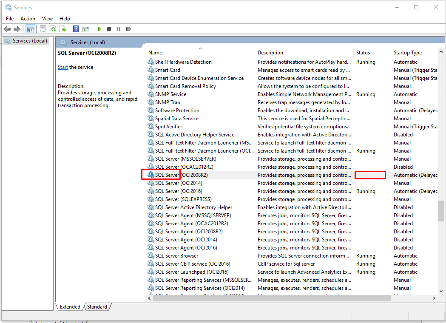446x323 pixels.
Task: Click the Forward arrow toolbar icon
Action: tap(17, 29)
